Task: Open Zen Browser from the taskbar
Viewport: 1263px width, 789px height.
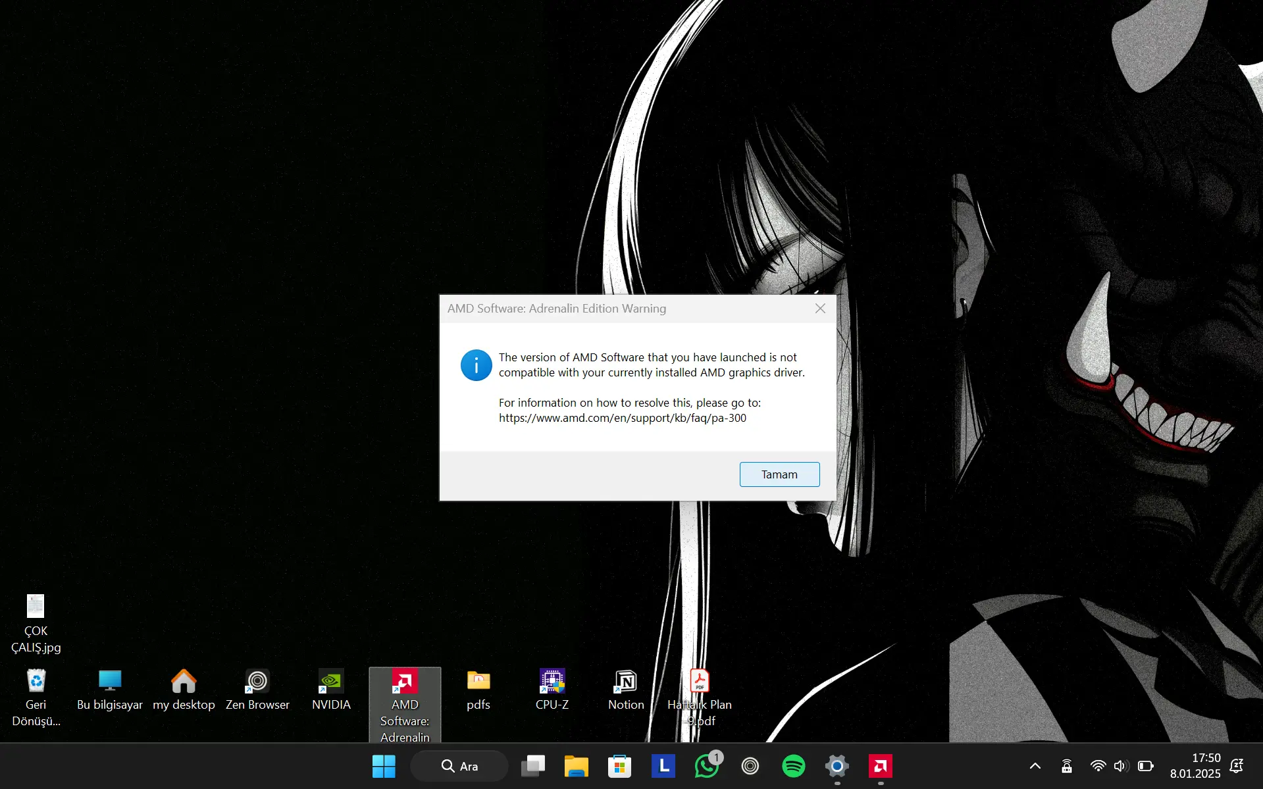Action: click(x=750, y=766)
